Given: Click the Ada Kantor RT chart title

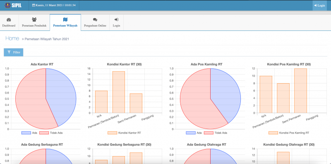Looking at the screenshot, I should click(42, 64).
